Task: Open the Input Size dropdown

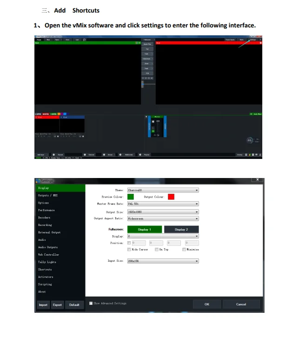Action: click(x=163, y=261)
